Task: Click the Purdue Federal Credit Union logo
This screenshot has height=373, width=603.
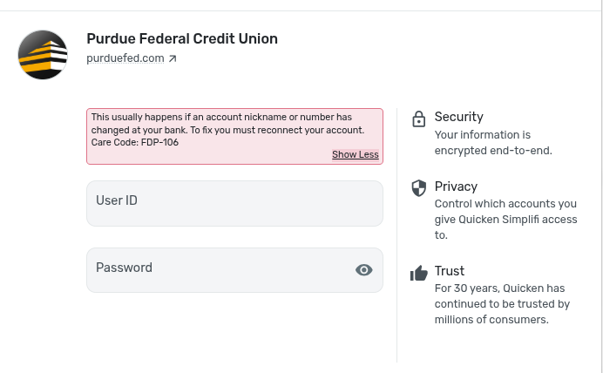Action: point(43,54)
